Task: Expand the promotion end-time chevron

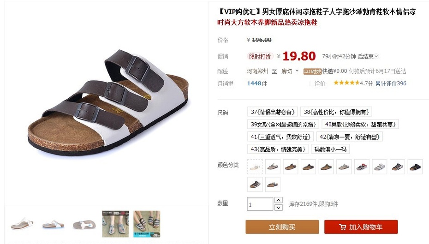Action: click(x=376, y=56)
